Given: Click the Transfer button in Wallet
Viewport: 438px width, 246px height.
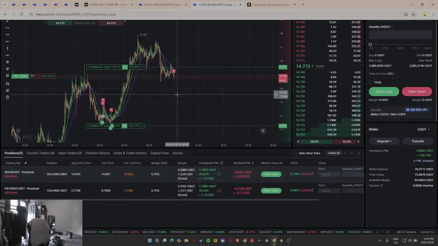Looking at the screenshot, I should coord(418,141).
